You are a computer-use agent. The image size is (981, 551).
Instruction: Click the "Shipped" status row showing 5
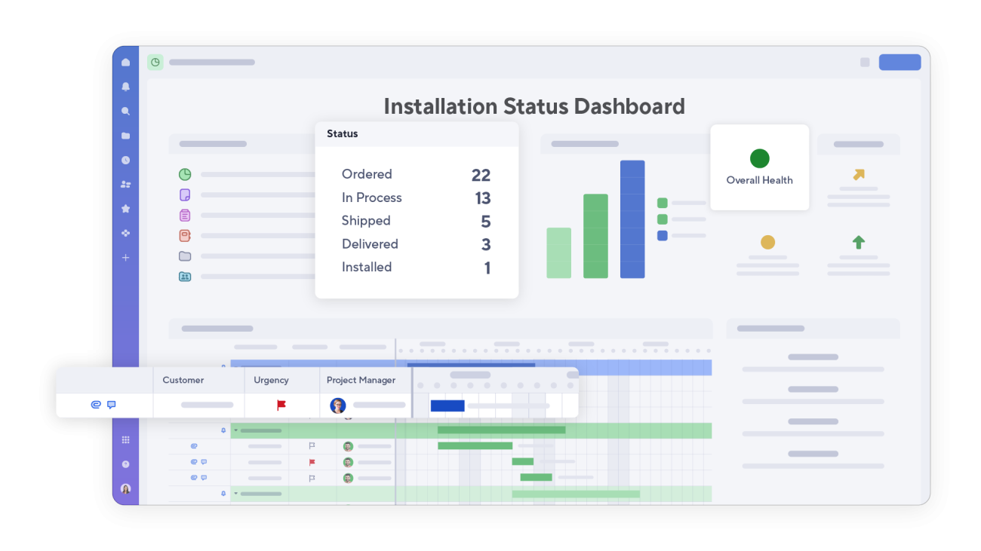pos(417,221)
